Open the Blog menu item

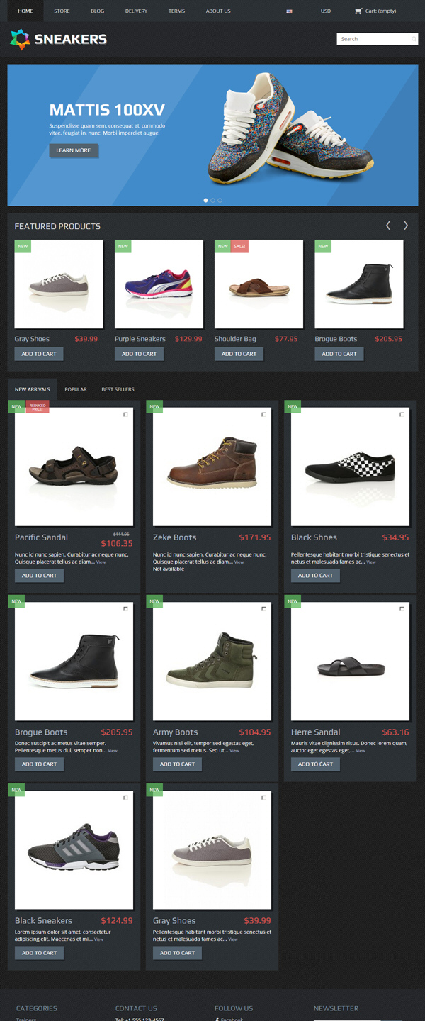tap(98, 11)
